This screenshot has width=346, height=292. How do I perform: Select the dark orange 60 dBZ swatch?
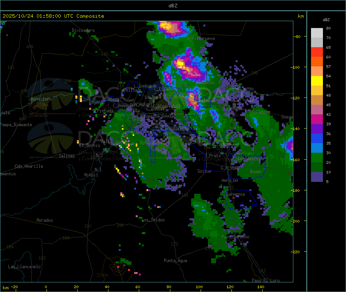tap(317, 61)
